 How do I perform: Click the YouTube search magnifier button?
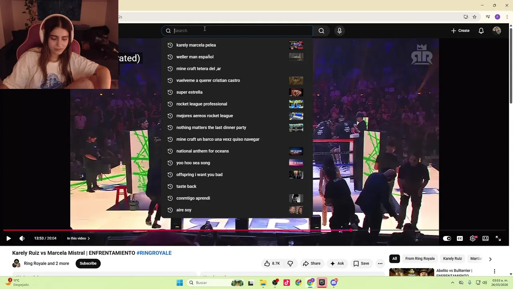coord(321,31)
